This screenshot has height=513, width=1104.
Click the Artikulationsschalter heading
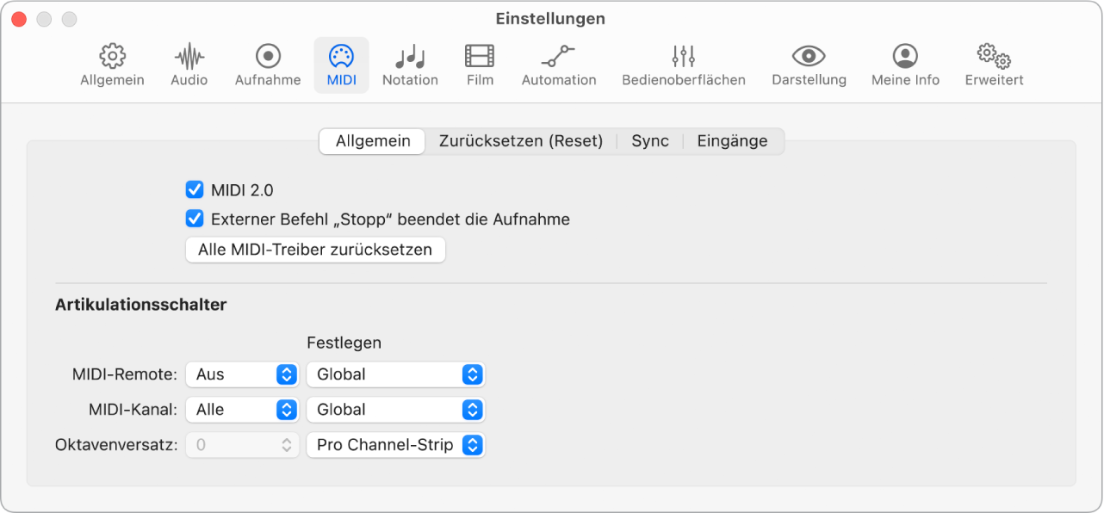click(x=141, y=305)
